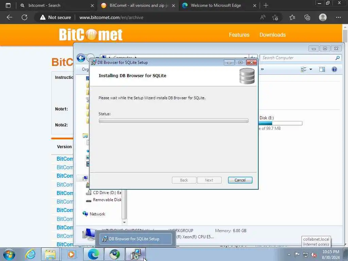Click the Read aloud icon in address bar

point(263,17)
